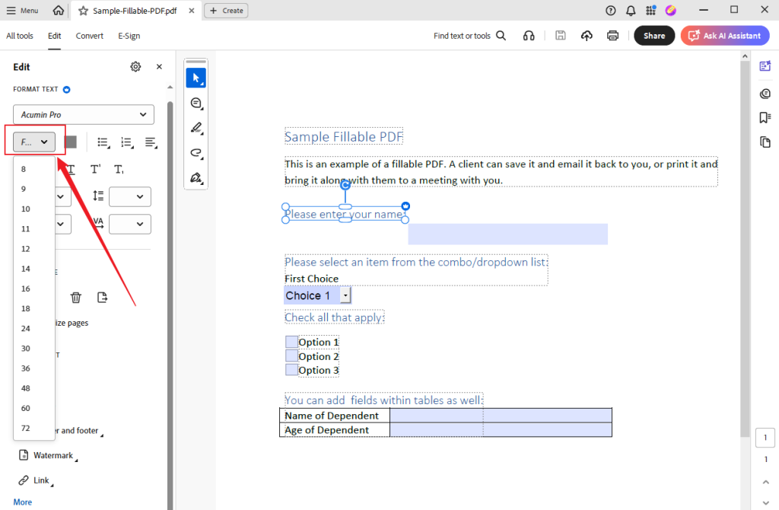Select the pencil drawing tool

(x=196, y=127)
